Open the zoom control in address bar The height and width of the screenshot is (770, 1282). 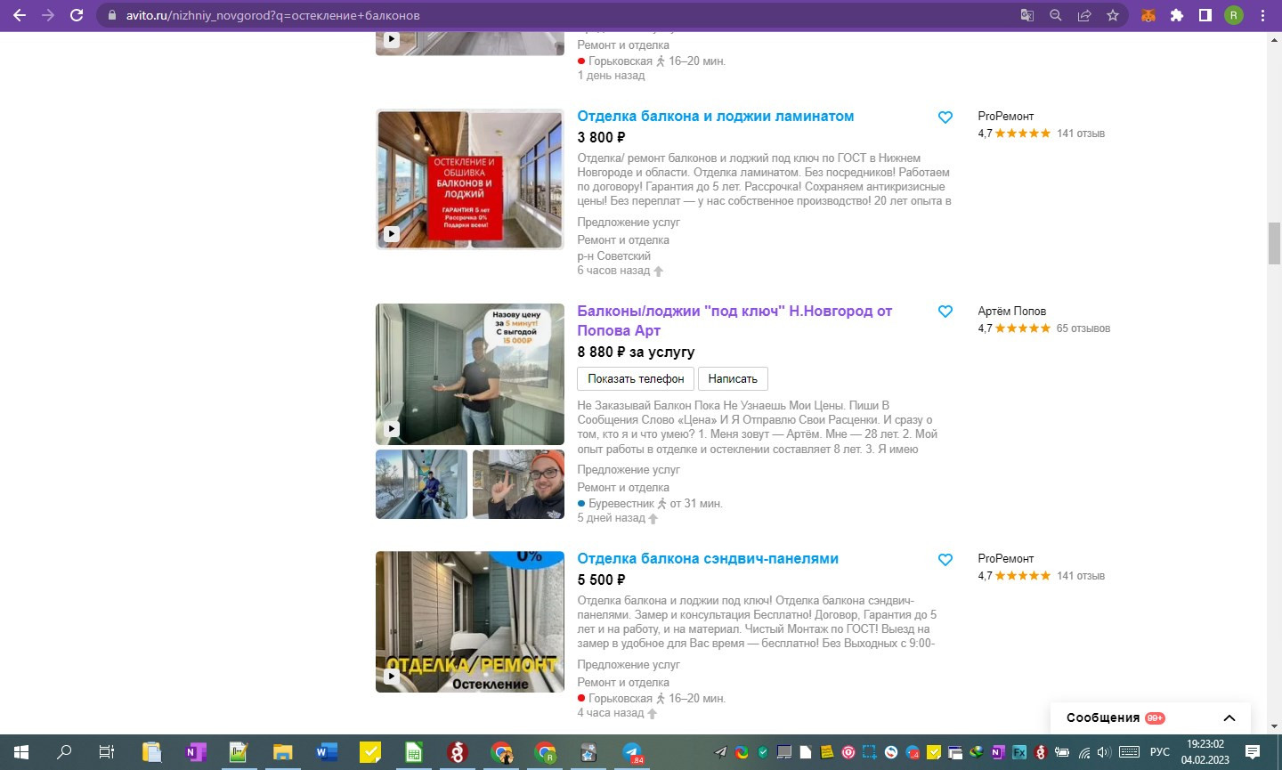(1055, 15)
